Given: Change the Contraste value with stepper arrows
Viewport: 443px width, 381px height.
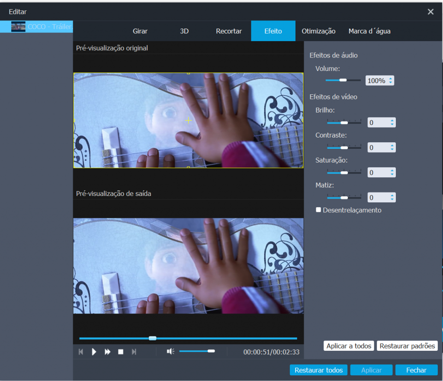Looking at the screenshot, I should (392, 148).
